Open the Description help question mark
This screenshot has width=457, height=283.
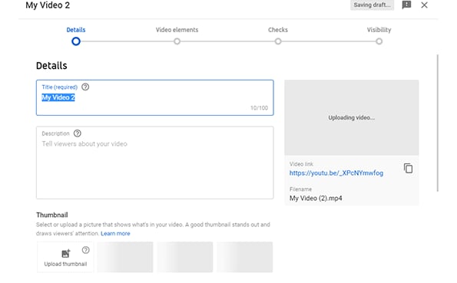78,133
